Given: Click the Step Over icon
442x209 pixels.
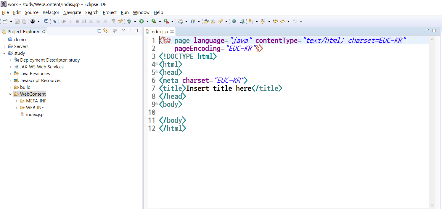Looking at the screenshot, I should coord(98,21).
